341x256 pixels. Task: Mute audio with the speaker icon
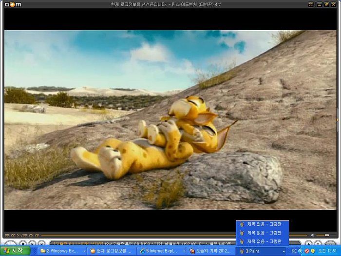click(x=313, y=235)
